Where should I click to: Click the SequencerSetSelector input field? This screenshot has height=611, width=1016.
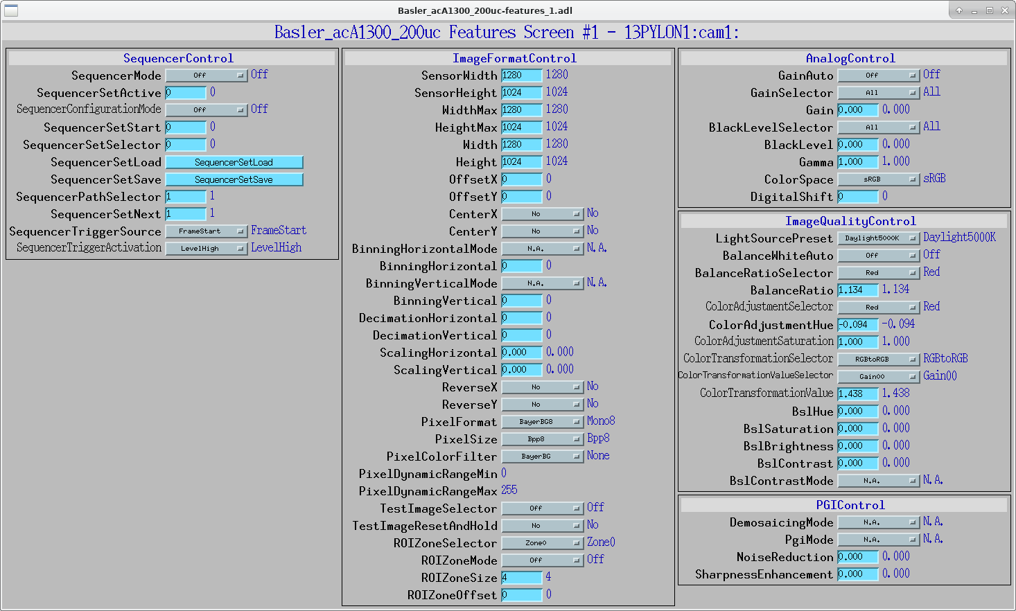(186, 144)
